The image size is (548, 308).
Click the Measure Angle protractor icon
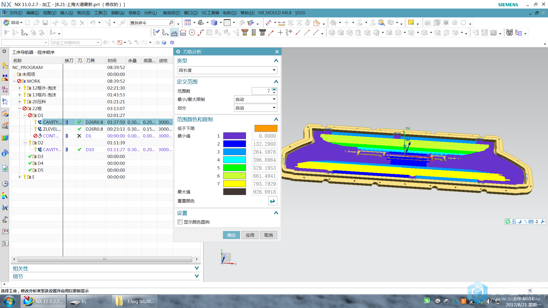(x=317, y=23)
